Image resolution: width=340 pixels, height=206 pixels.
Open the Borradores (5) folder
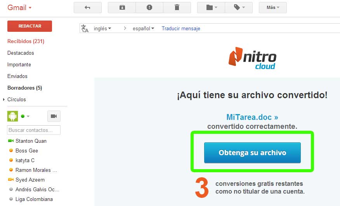[25, 88]
